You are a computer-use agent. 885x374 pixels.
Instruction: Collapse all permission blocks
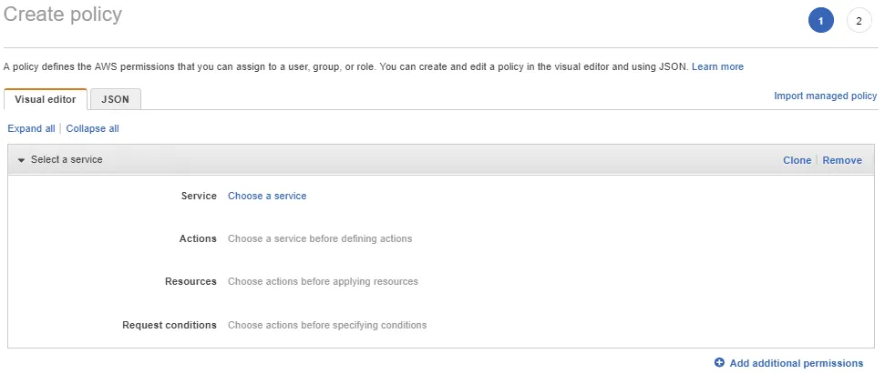tap(92, 128)
